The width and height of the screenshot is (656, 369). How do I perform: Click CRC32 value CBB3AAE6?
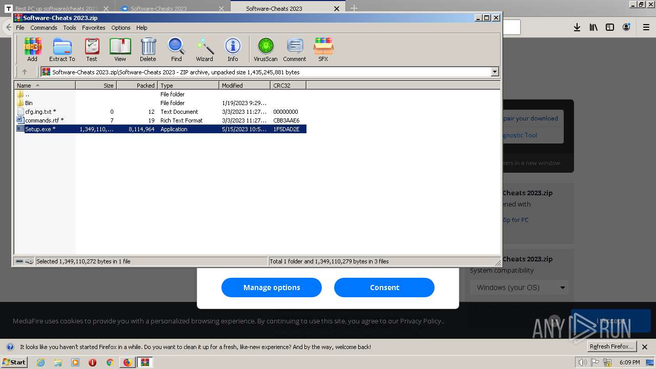tap(286, 120)
